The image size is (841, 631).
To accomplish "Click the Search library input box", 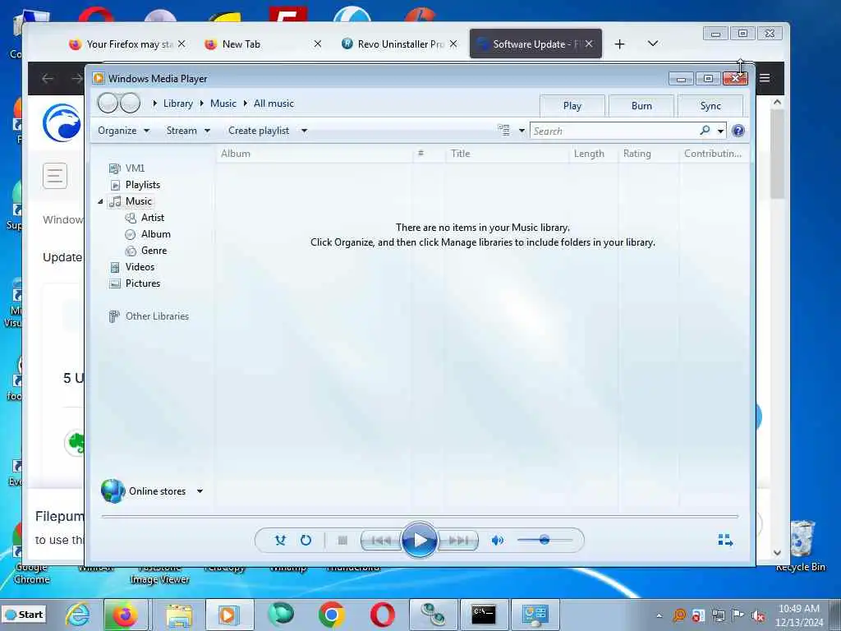I will 614,131.
